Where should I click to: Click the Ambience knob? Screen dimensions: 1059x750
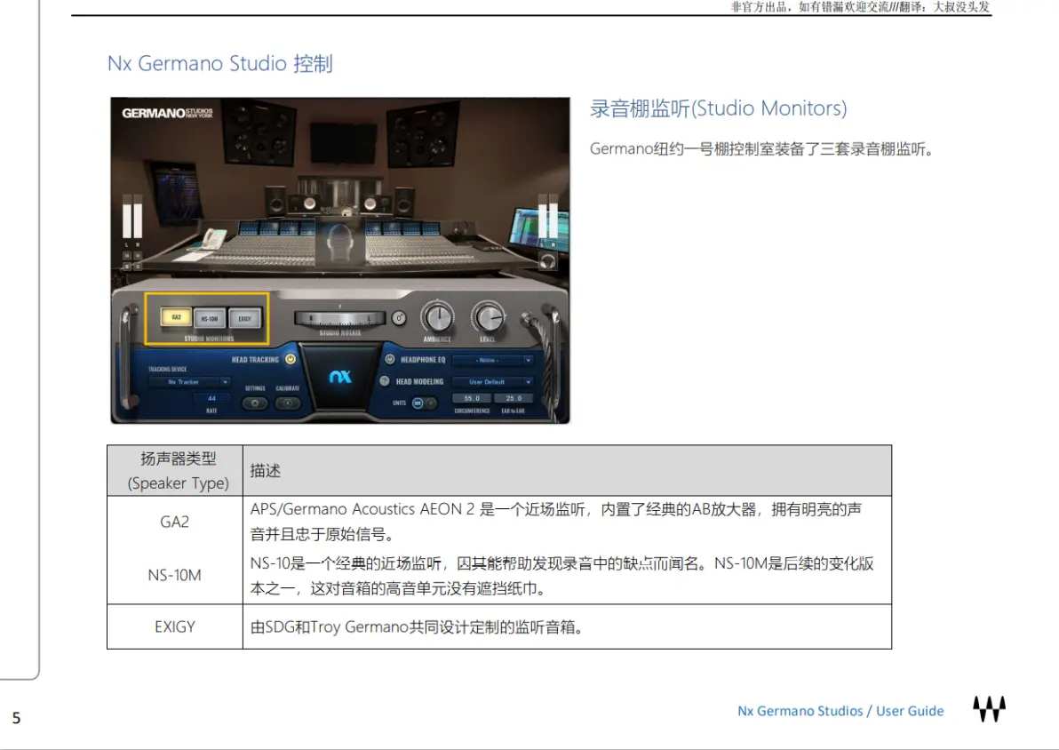coord(438,316)
